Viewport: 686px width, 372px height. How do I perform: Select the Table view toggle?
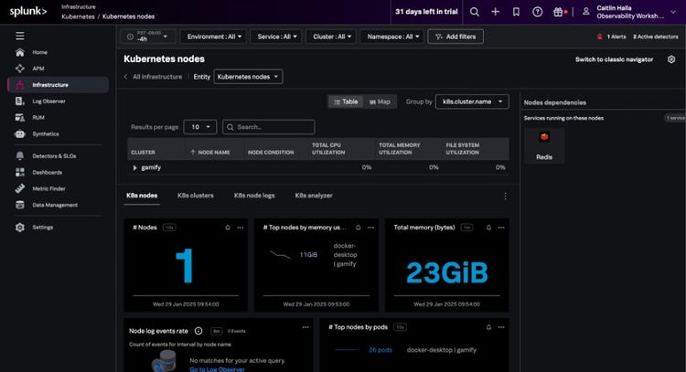pyautogui.click(x=345, y=102)
